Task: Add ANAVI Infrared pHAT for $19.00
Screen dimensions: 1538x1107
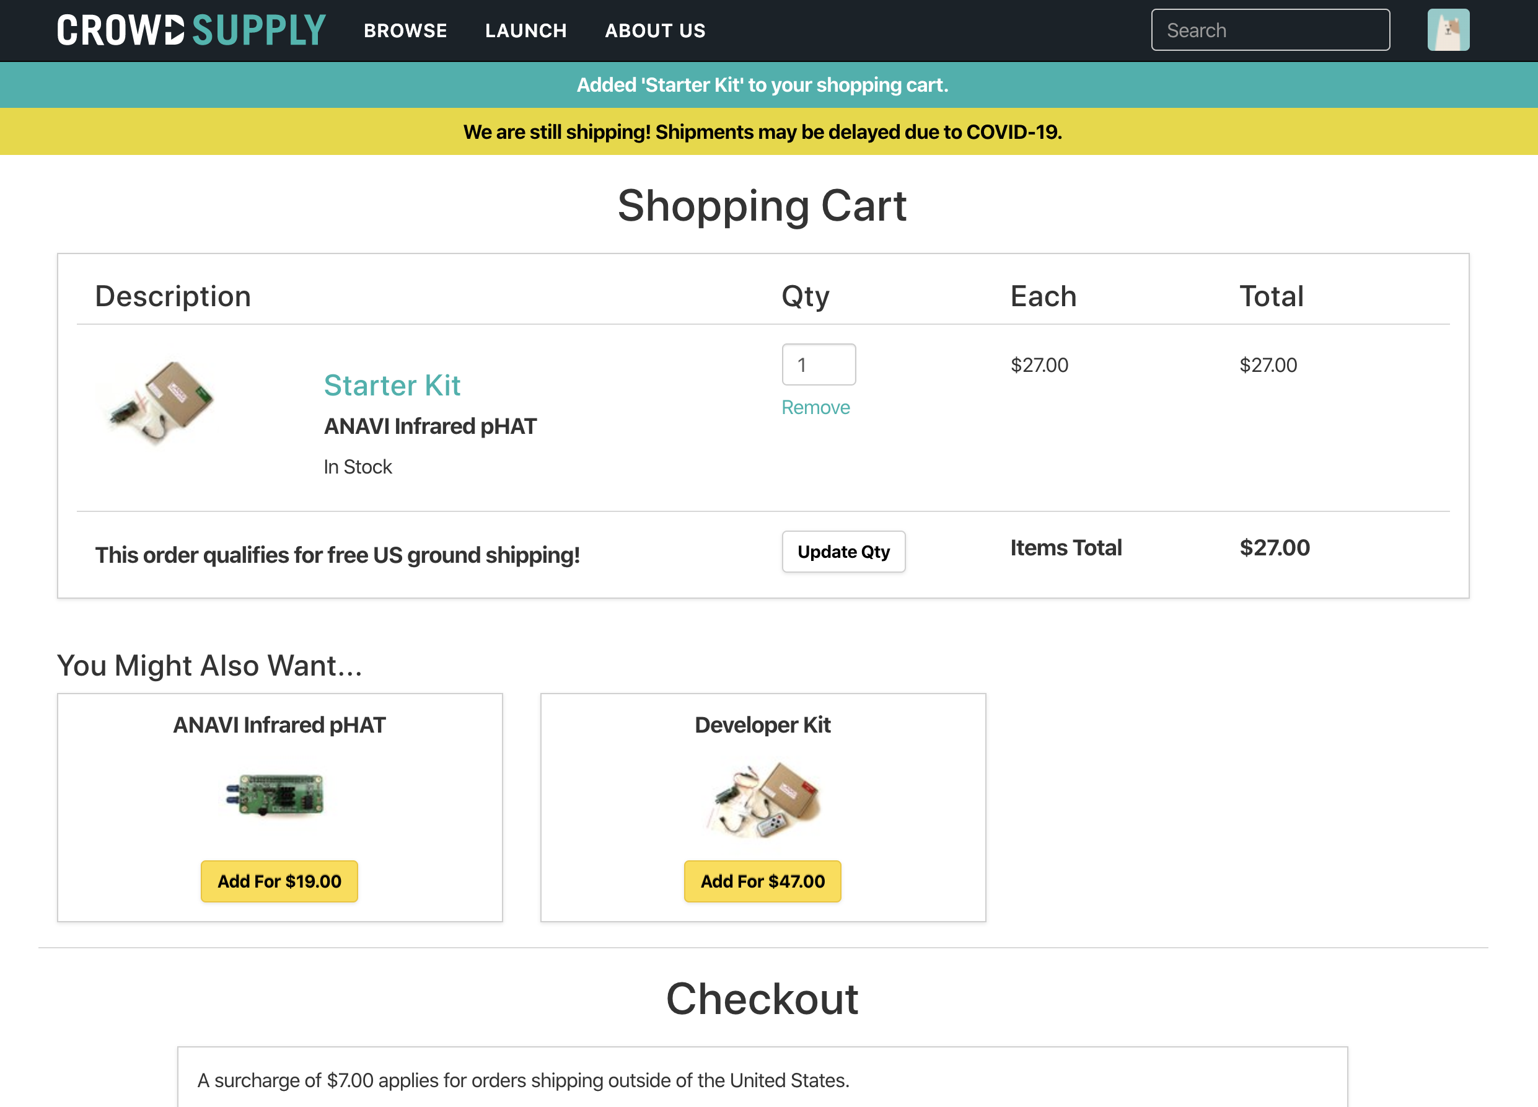Action: [x=279, y=881]
